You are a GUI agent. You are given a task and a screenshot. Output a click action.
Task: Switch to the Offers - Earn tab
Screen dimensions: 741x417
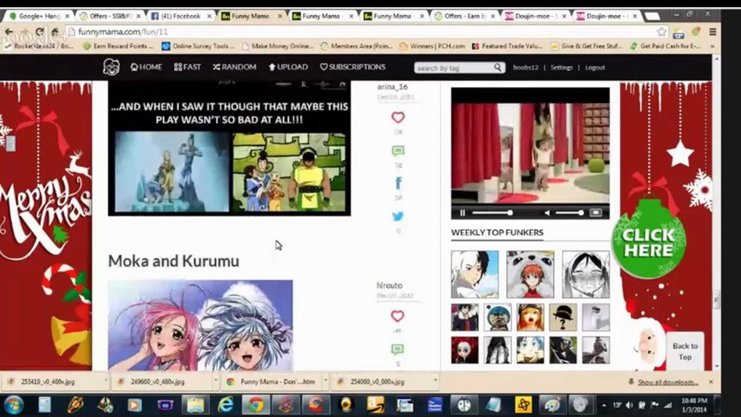click(466, 16)
